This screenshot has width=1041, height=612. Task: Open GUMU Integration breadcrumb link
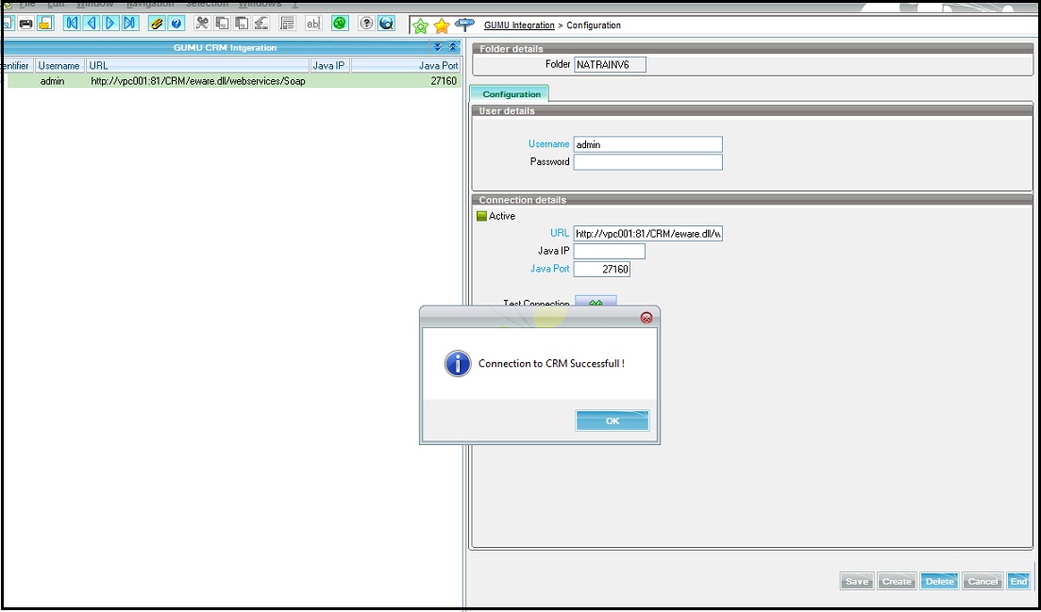[519, 25]
